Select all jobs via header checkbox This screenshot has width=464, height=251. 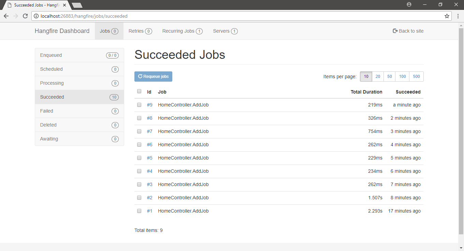click(139, 91)
